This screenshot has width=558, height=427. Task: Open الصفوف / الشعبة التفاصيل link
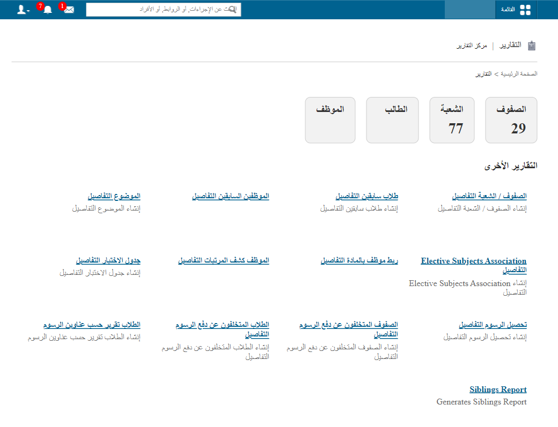[489, 196]
